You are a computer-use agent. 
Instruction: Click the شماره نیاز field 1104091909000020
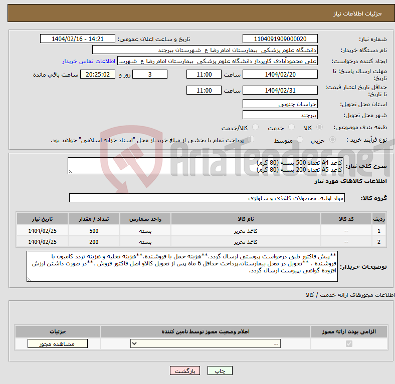[280, 39]
